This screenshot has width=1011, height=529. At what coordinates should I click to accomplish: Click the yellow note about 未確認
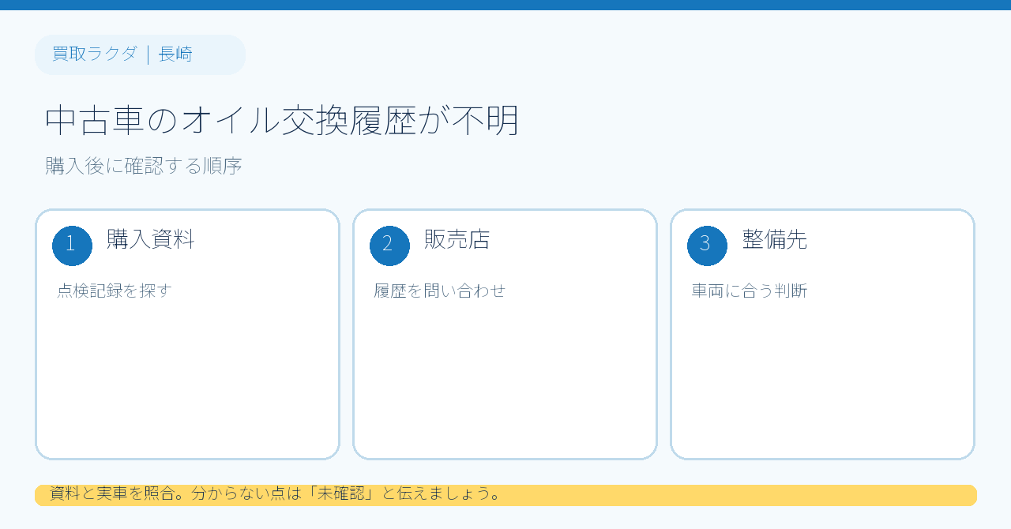click(x=505, y=495)
